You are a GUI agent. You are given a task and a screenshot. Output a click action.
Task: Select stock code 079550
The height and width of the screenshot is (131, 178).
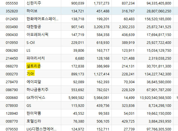pyautogui.click(x=12, y=129)
